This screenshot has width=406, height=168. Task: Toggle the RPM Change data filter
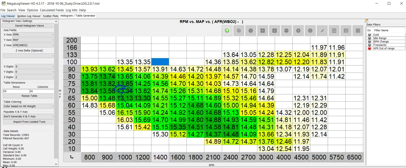[x=369, y=42]
